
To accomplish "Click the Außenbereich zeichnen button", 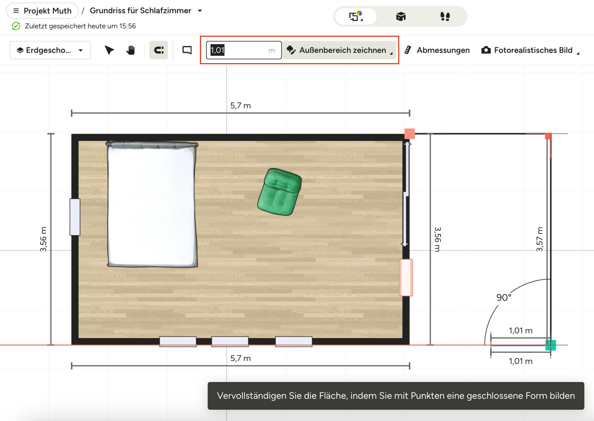I will click(339, 50).
